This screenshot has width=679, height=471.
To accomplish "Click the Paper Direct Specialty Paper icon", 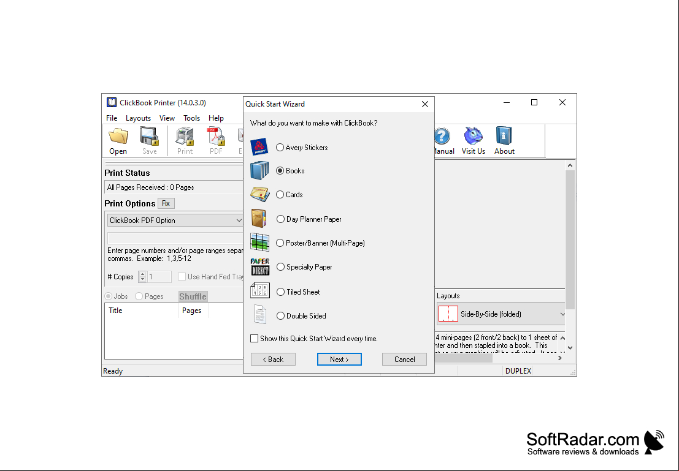I will (260, 266).
